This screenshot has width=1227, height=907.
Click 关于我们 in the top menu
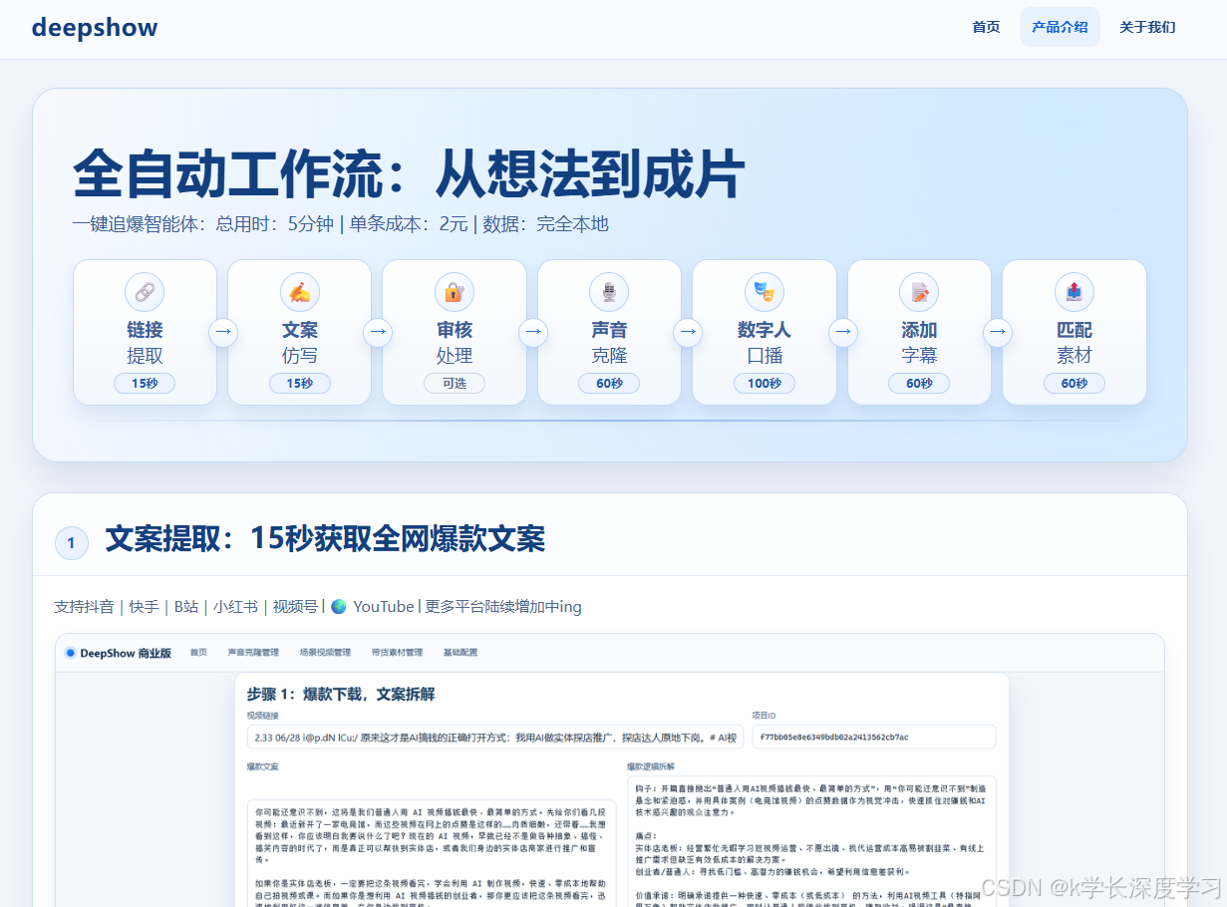pos(1146,27)
